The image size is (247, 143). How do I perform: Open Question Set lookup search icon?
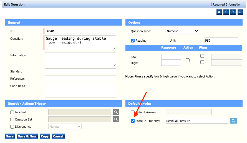click(x=116, y=119)
